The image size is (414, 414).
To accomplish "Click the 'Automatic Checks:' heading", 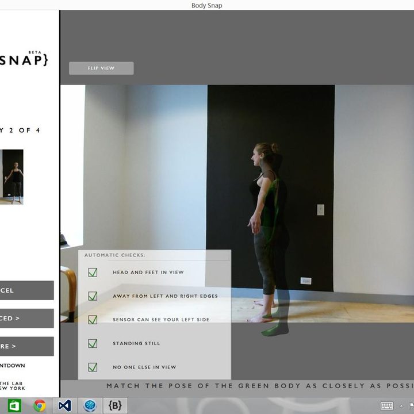I will 115,255.
